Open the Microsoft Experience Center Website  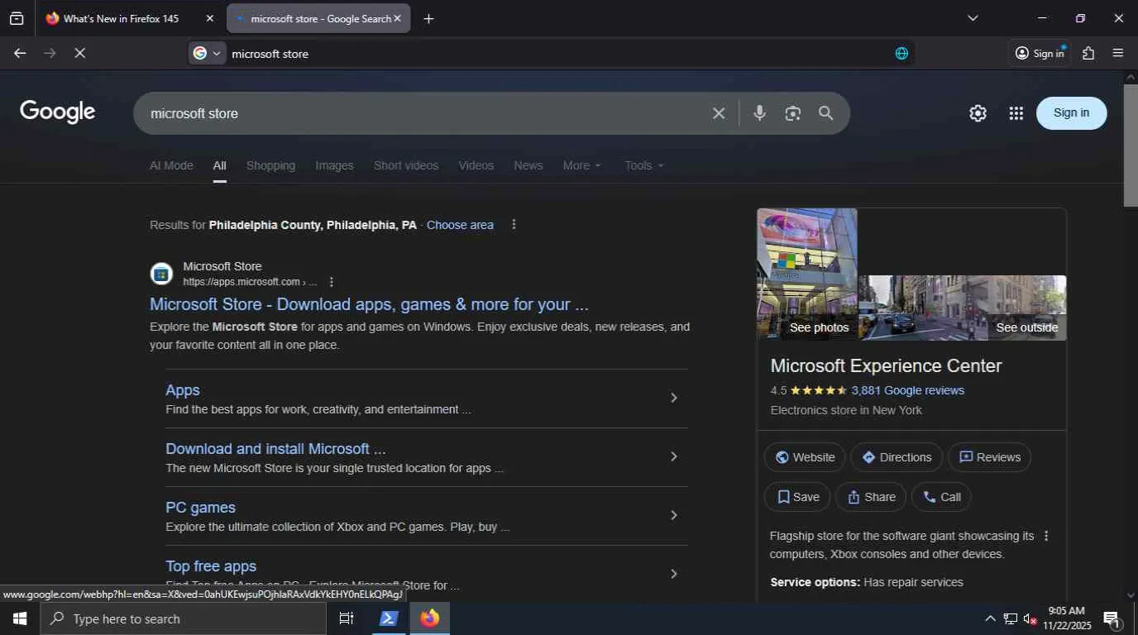click(805, 457)
